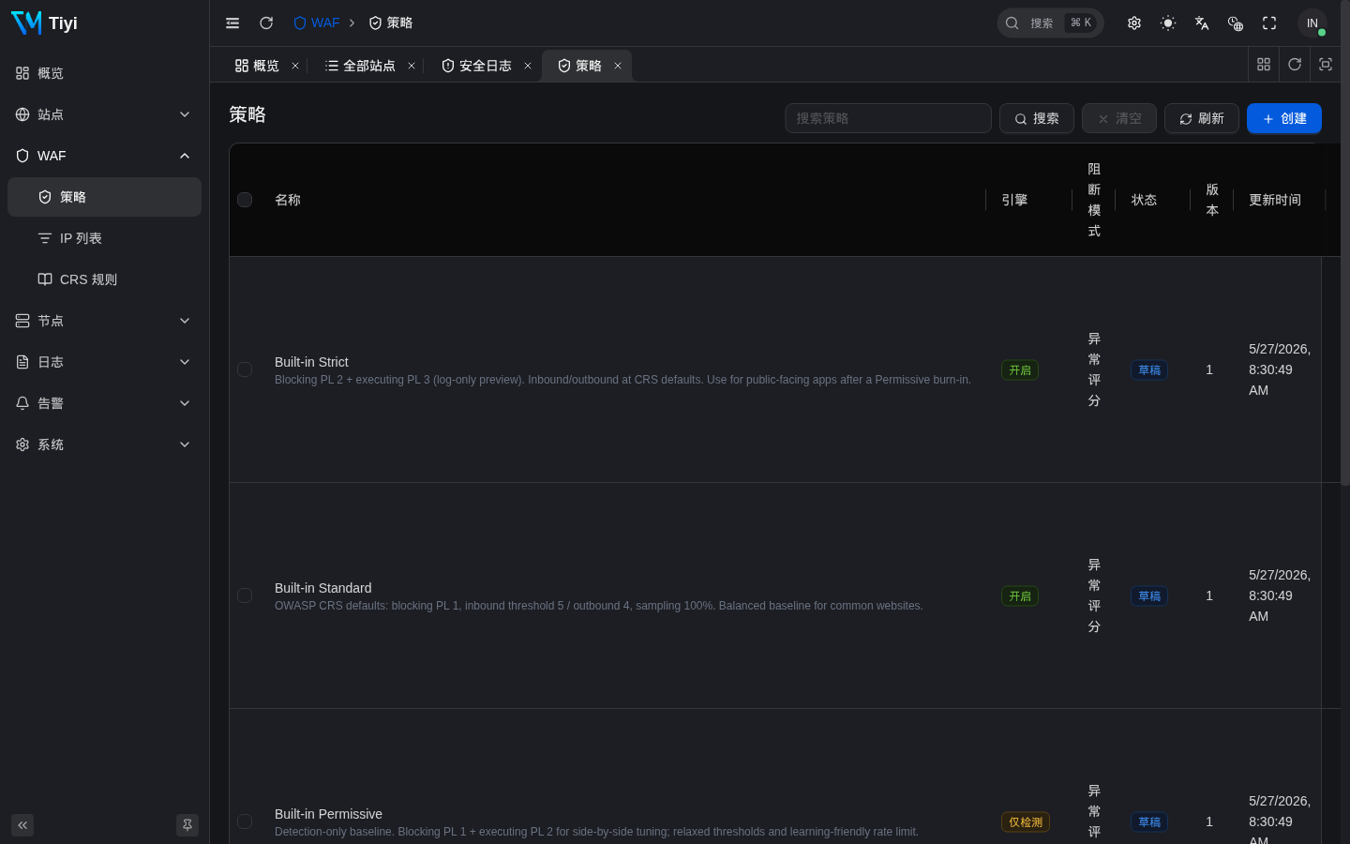Check the Built-in Standard row checkbox

point(245,595)
